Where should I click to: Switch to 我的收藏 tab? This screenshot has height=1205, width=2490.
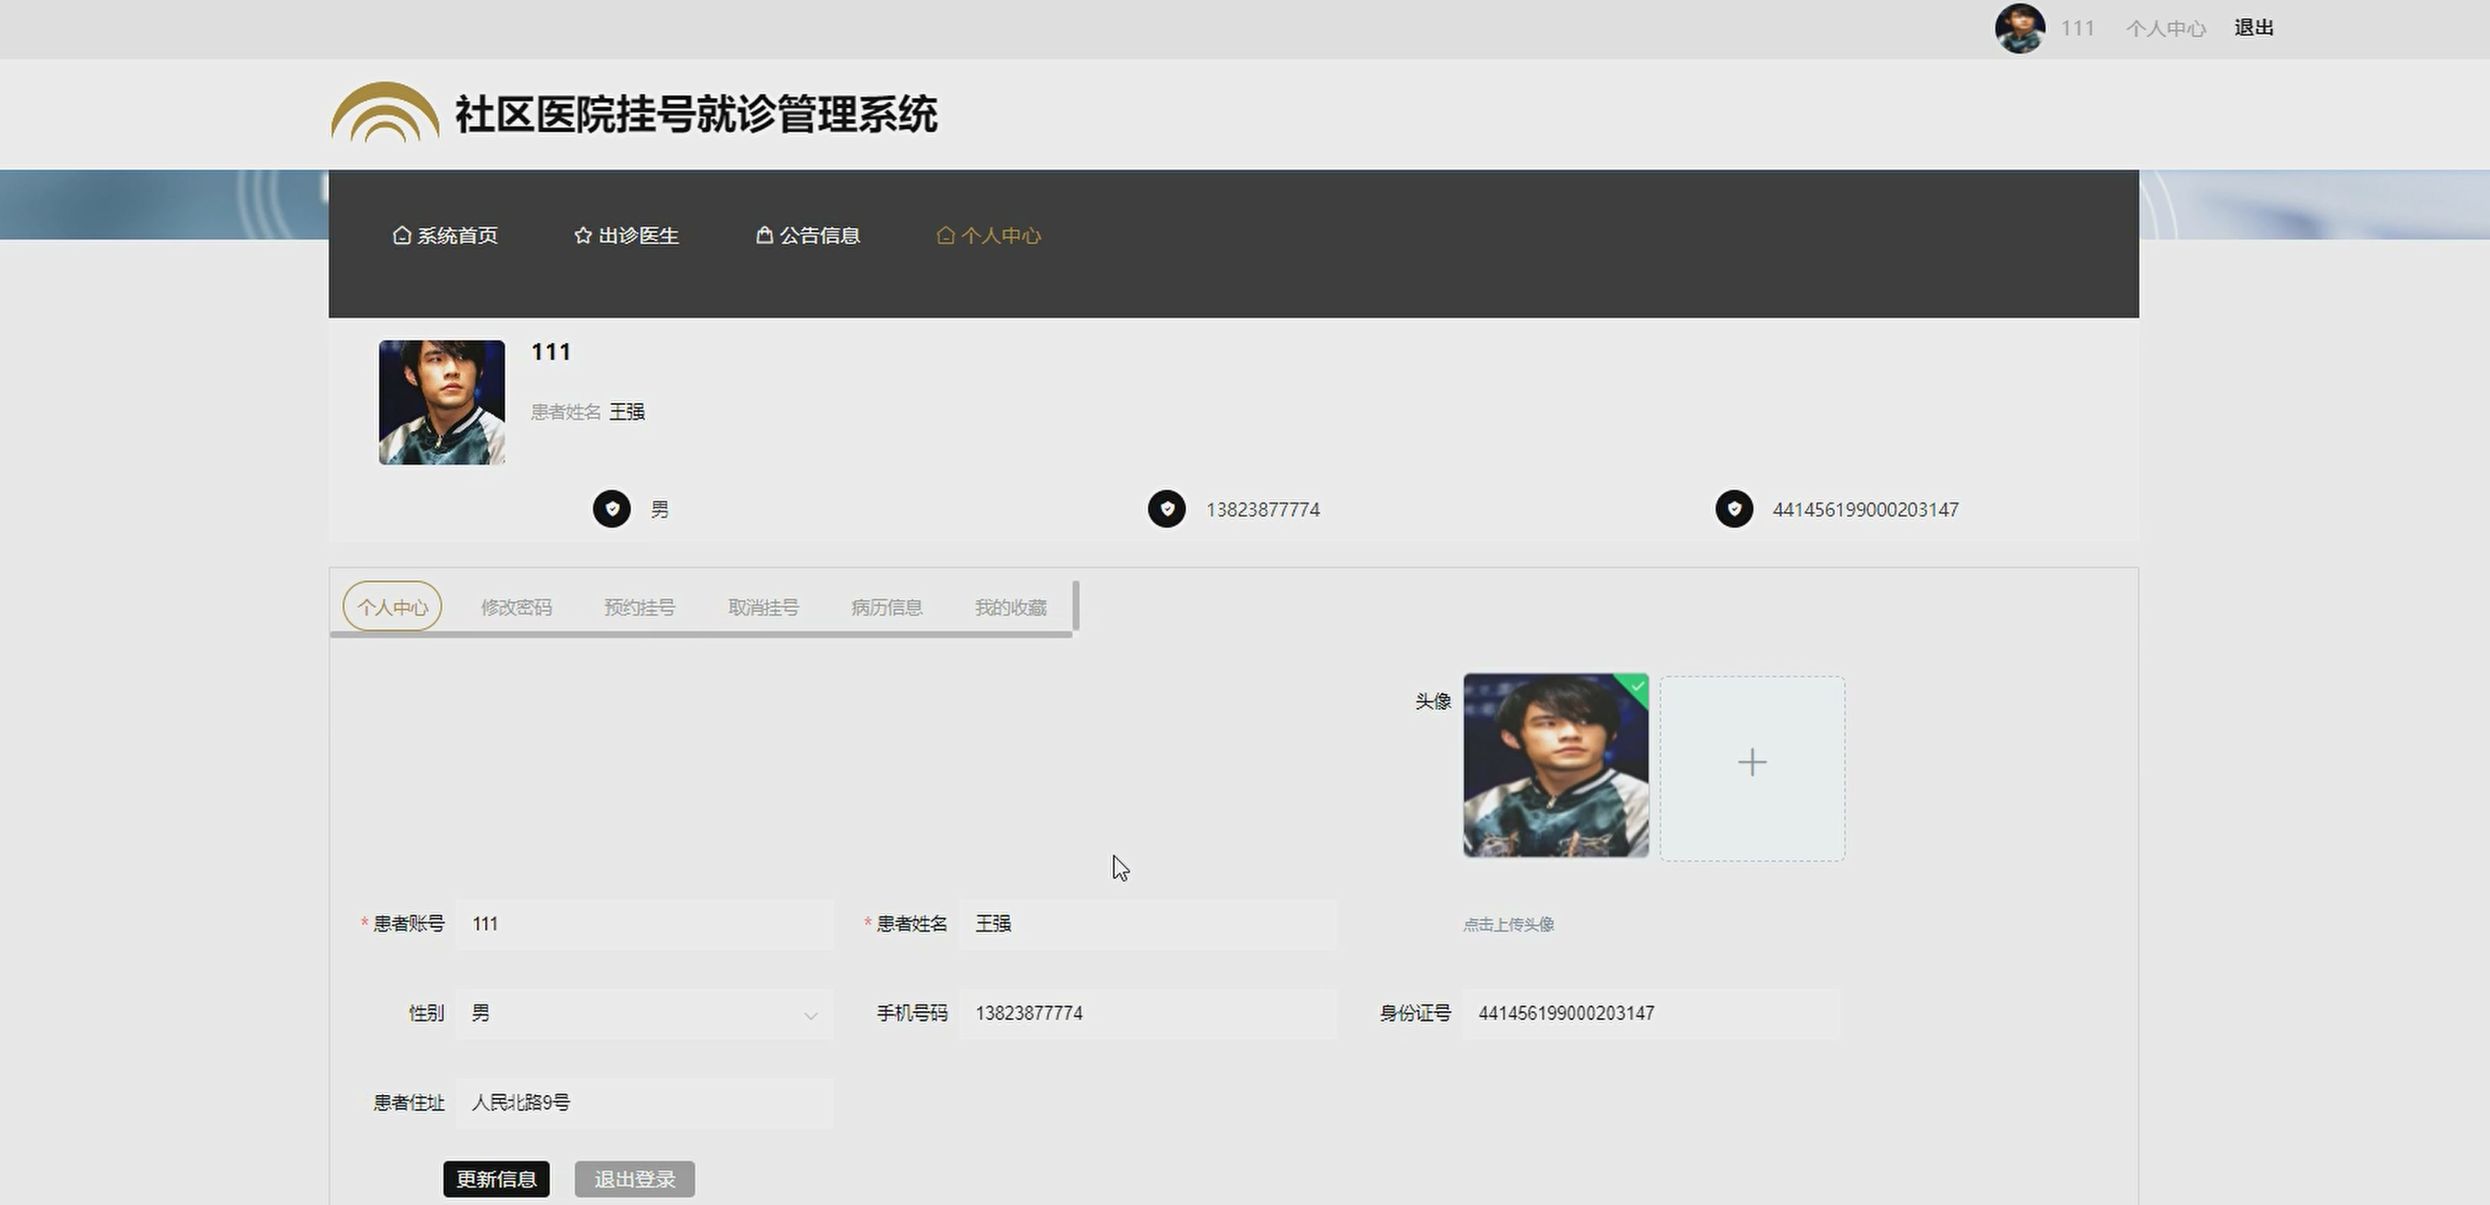click(1011, 607)
